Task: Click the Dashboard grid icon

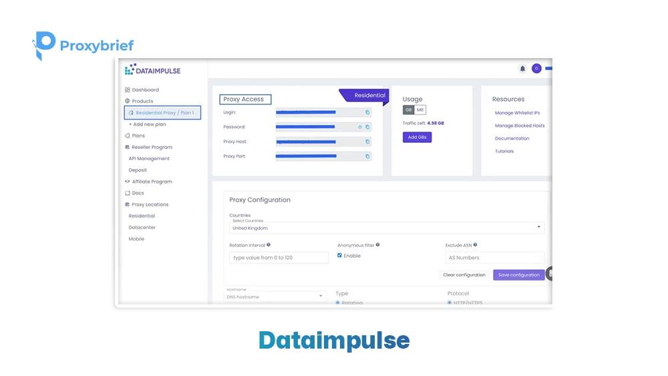Action: (x=128, y=90)
